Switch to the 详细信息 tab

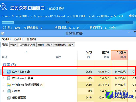point(60,45)
